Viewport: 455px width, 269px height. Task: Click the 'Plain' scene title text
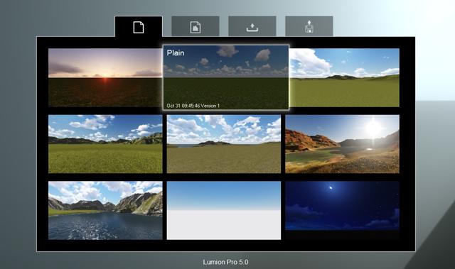pyautogui.click(x=176, y=53)
